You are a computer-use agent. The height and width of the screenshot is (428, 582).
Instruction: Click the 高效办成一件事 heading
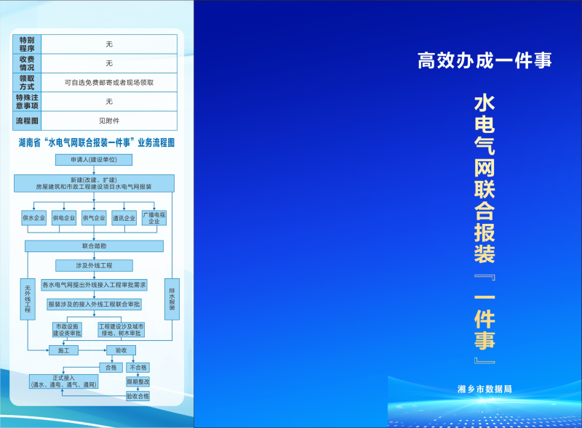point(485,60)
